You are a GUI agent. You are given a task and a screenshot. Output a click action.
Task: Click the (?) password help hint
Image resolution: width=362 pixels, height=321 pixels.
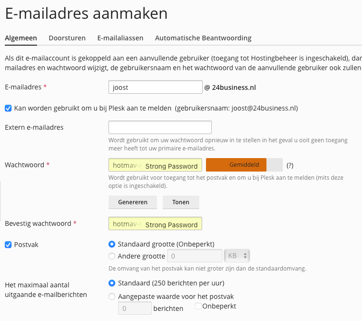(290, 165)
